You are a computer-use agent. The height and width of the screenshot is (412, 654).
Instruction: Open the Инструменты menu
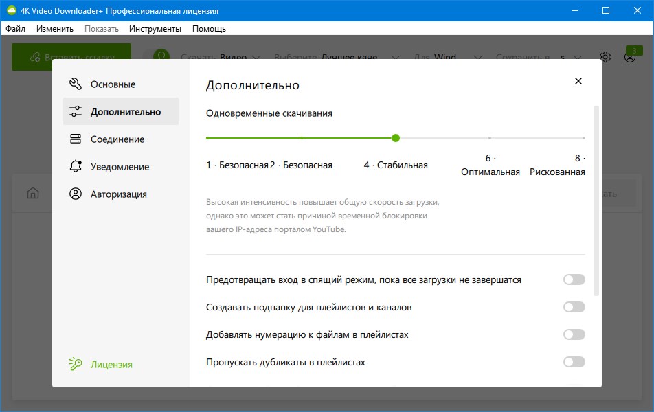pyautogui.click(x=155, y=28)
